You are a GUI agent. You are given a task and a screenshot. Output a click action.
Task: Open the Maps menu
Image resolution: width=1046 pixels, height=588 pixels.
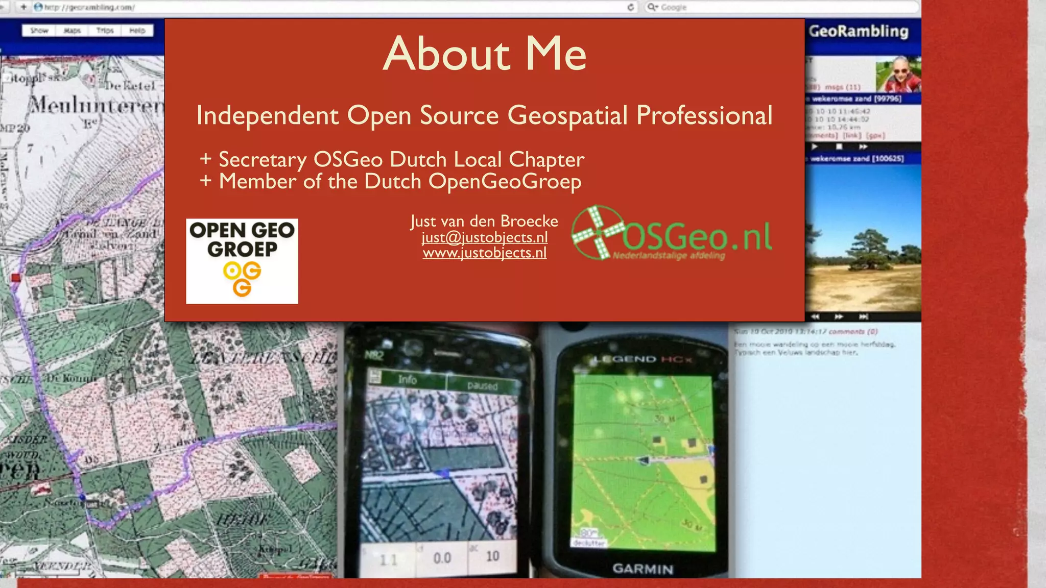(x=72, y=31)
